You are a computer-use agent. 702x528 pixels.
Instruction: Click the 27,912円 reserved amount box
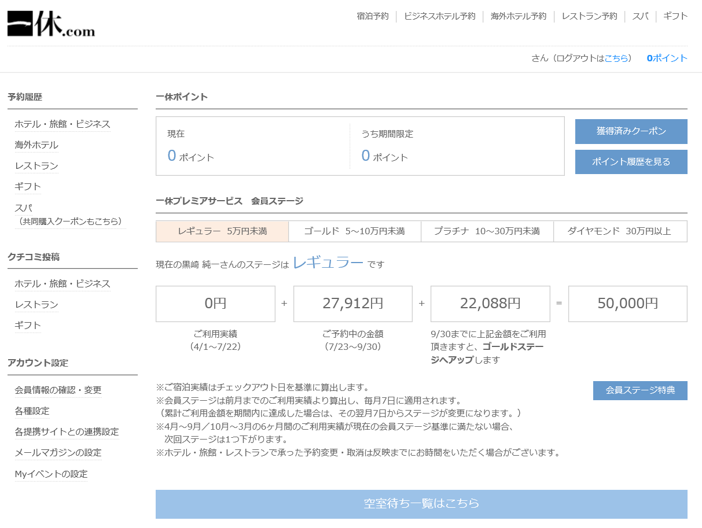[x=353, y=304]
